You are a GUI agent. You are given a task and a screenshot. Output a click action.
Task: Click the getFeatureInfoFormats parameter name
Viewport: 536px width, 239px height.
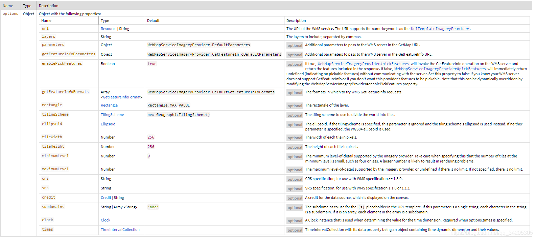pos(65,92)
